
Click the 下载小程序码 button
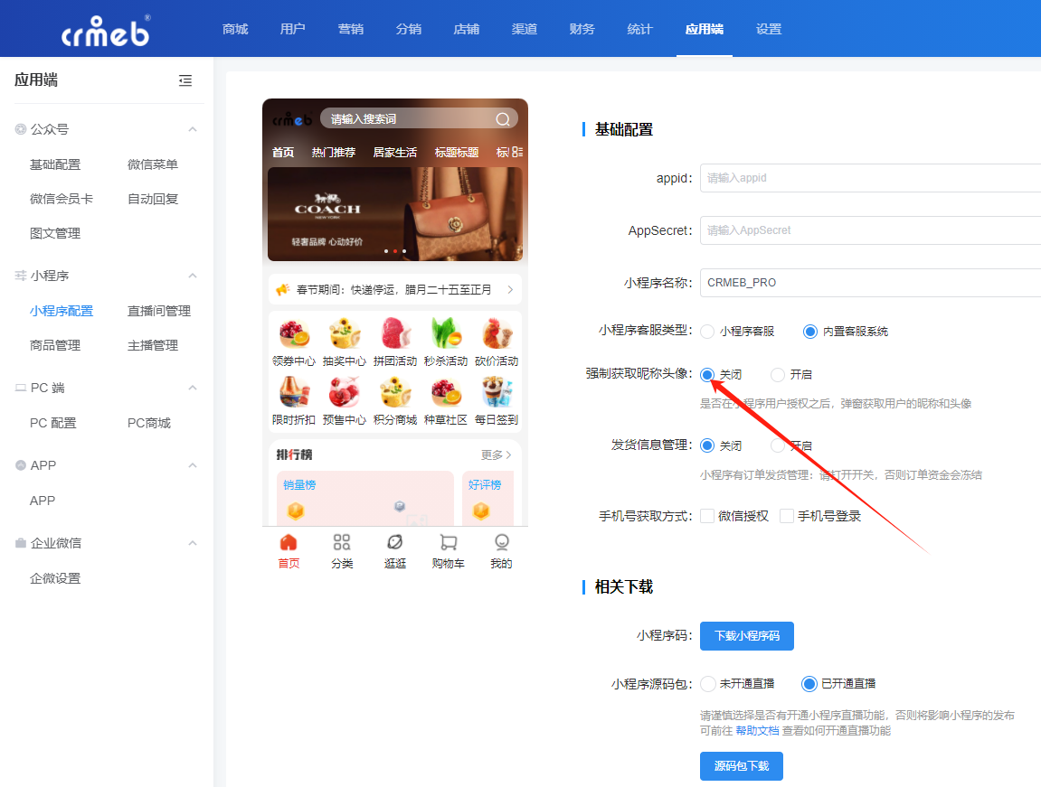pyautogui.click(x=746, y=635)
